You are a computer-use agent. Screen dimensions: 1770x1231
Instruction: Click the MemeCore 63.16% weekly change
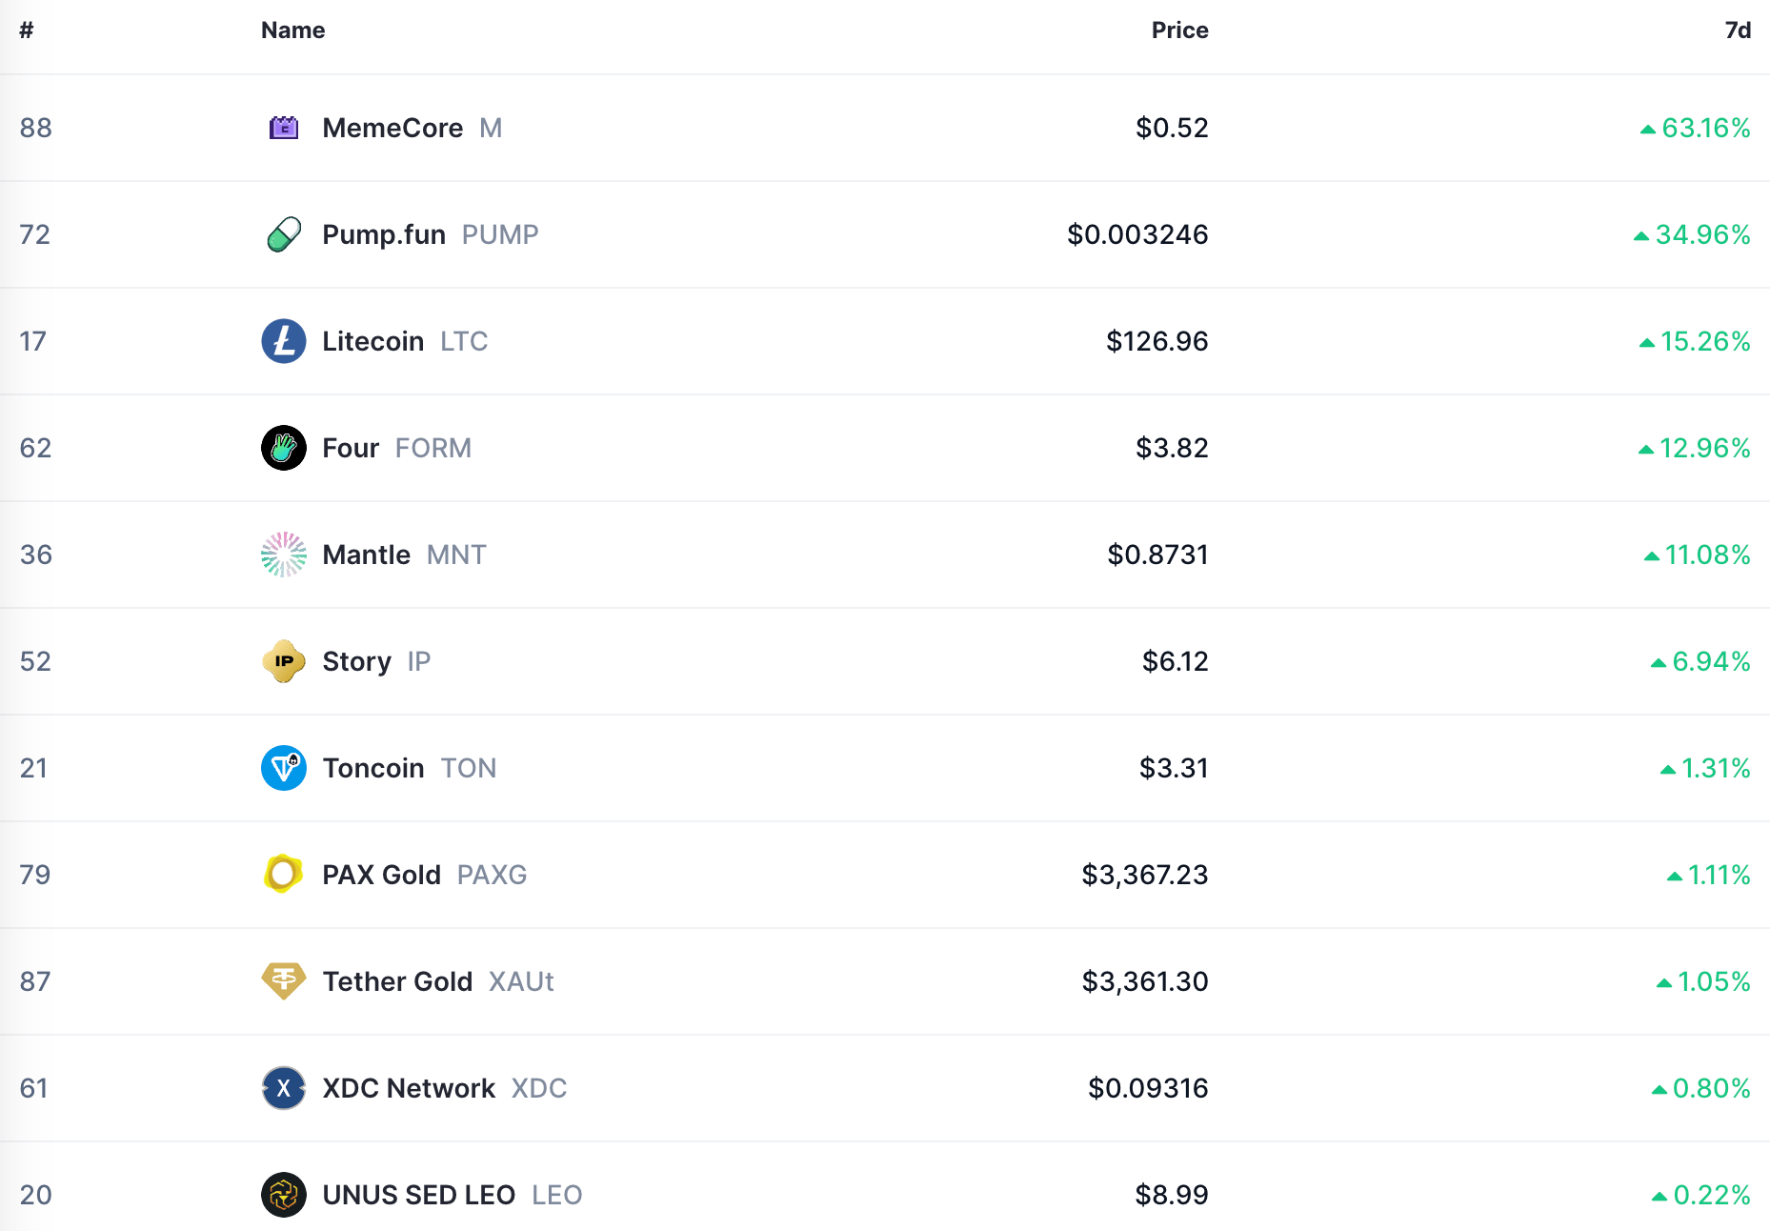point(1696,128)
